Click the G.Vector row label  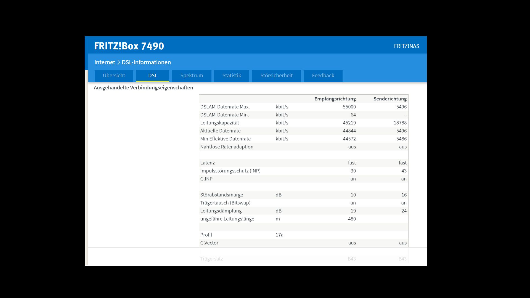pos(209,243)
